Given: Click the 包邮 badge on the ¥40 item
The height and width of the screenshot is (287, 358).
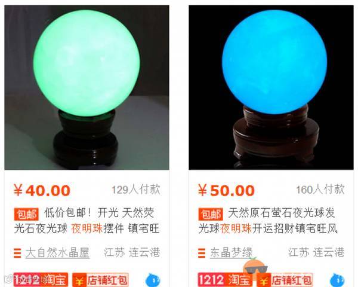Looking at the screenshot, I should click(x=26, y=214).
